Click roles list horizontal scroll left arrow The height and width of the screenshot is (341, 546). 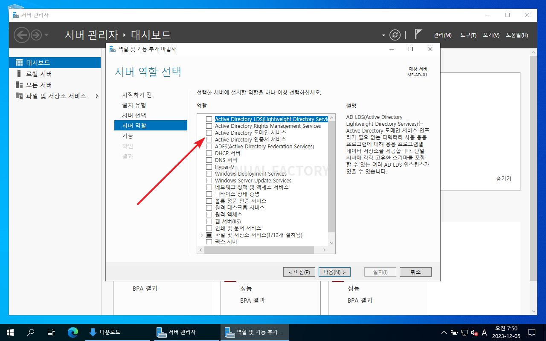point(201,250)
